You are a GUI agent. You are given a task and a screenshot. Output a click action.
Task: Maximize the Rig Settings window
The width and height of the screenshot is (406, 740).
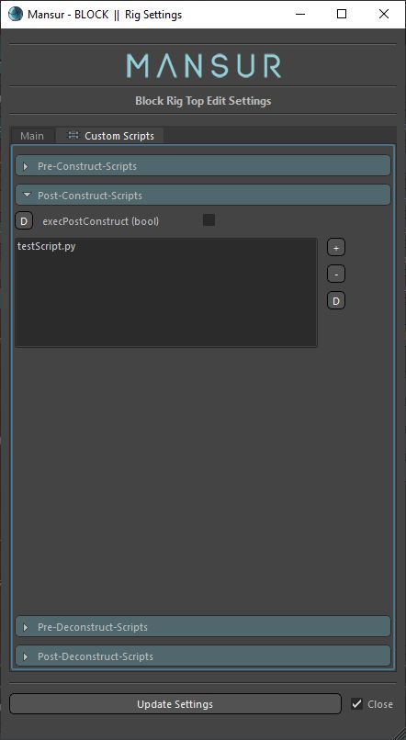[x=342, y=15]
